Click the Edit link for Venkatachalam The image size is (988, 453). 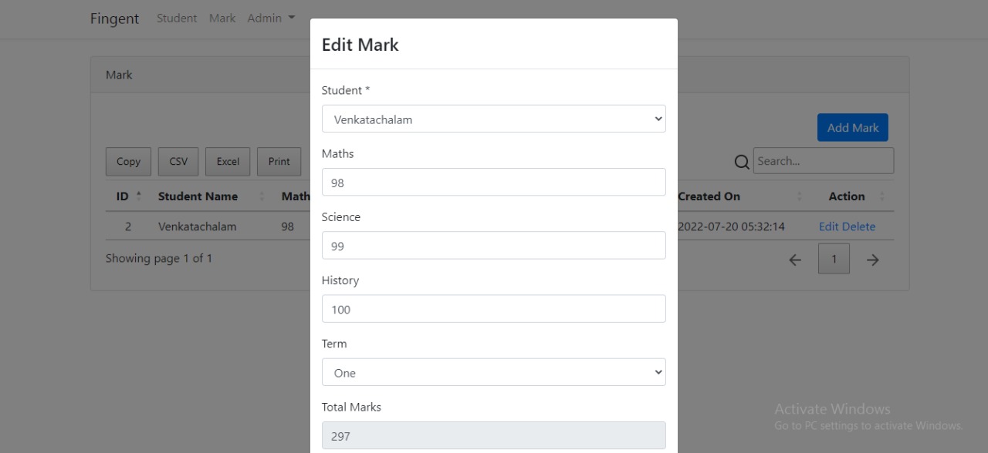[831, 226]
